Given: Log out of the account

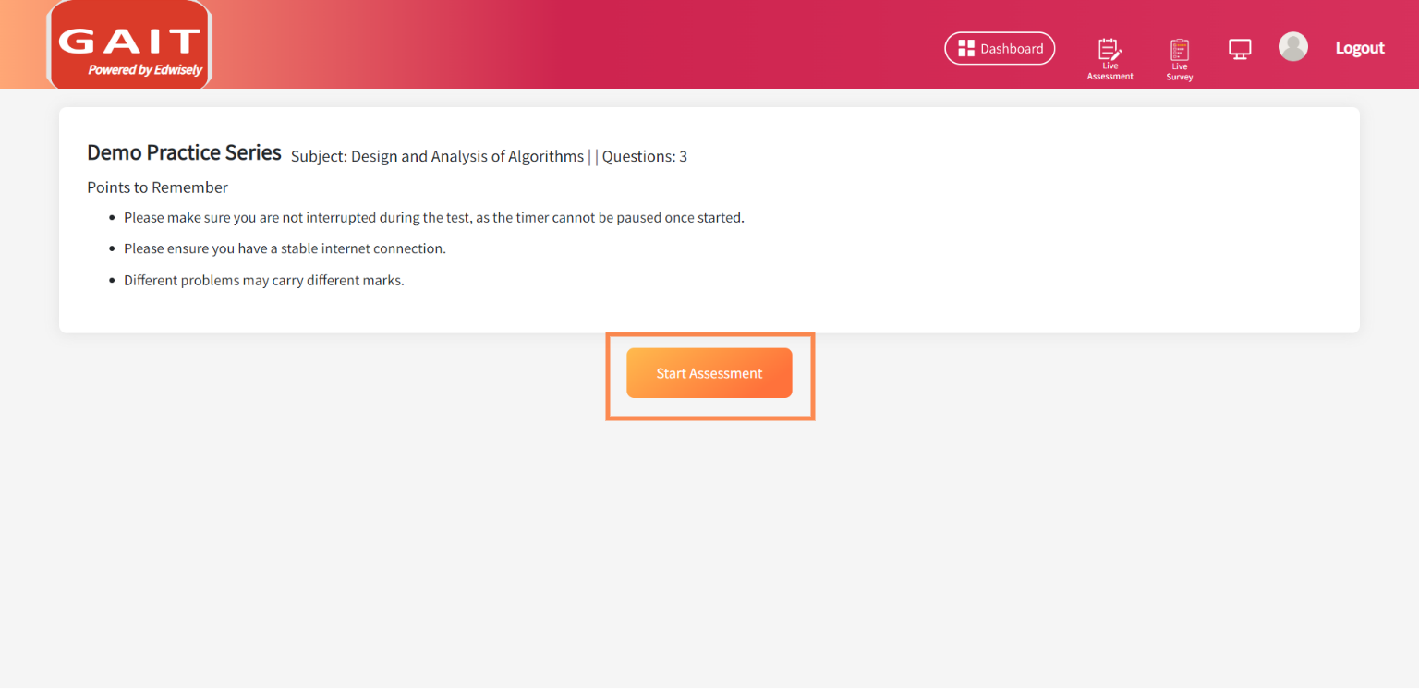Looking at the screenshot, I should pos(1360,48).
